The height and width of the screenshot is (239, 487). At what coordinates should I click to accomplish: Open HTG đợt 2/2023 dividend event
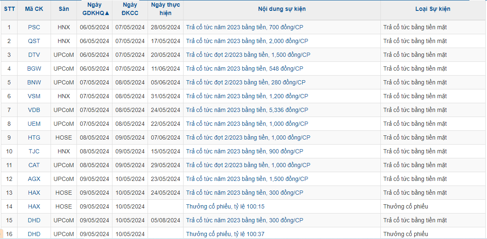[248, 137]
